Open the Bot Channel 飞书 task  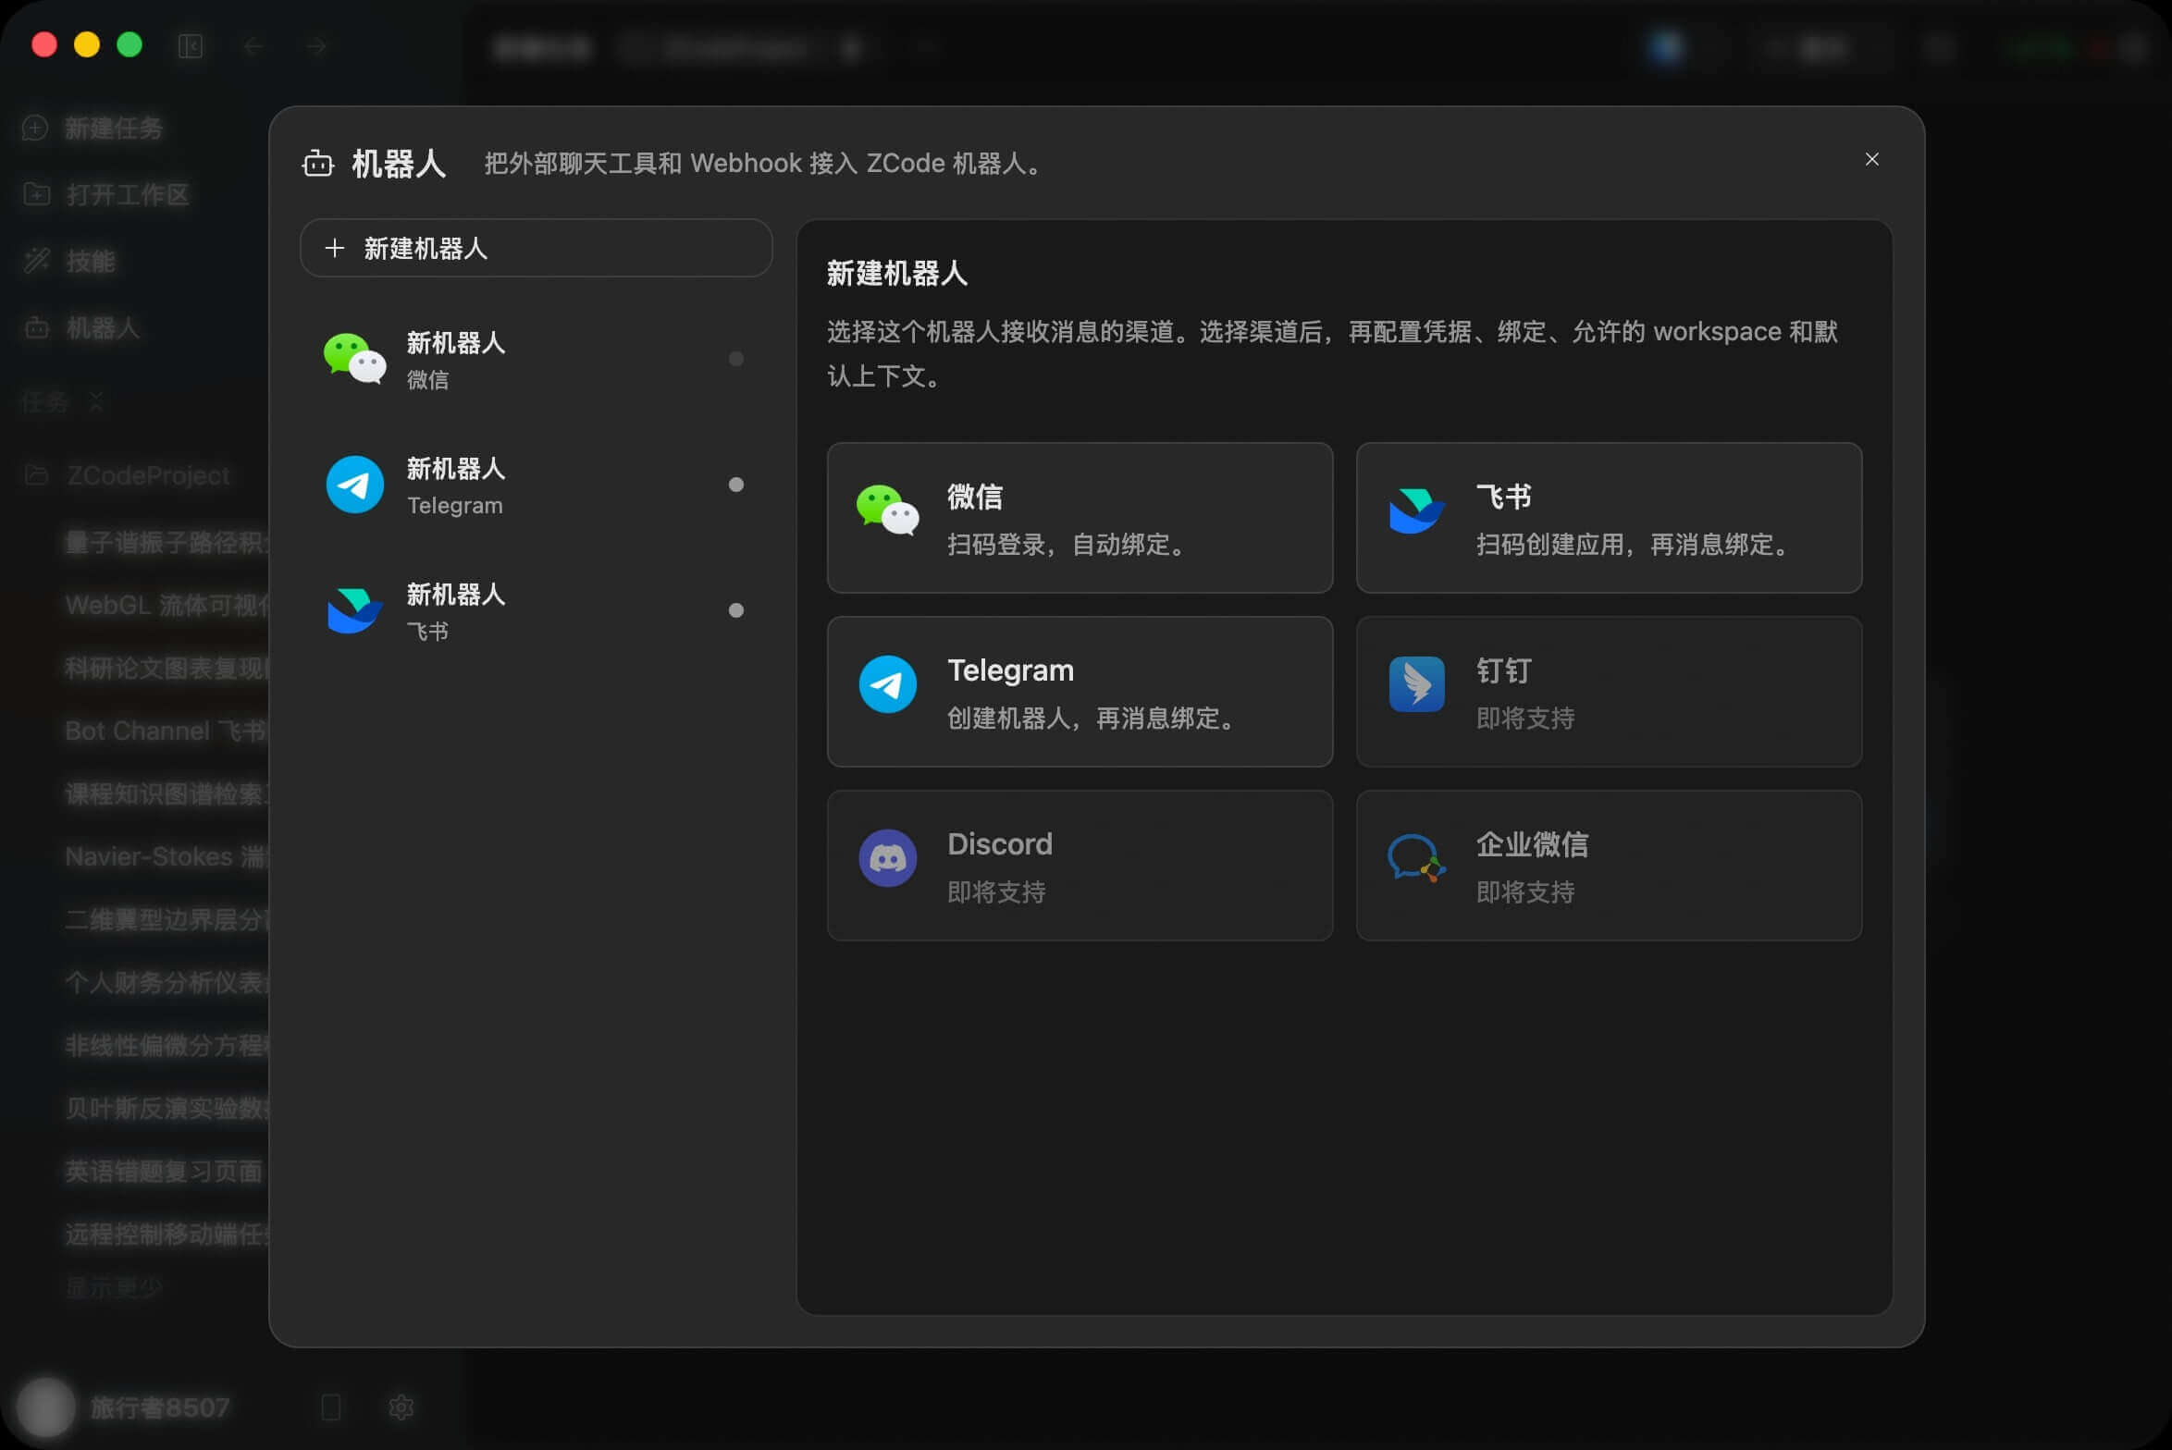[167, 731]
